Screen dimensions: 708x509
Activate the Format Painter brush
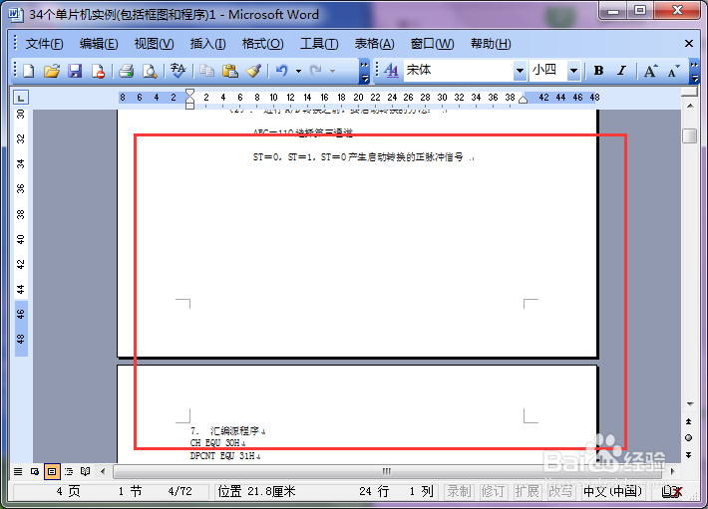click(x=253, y=71)
